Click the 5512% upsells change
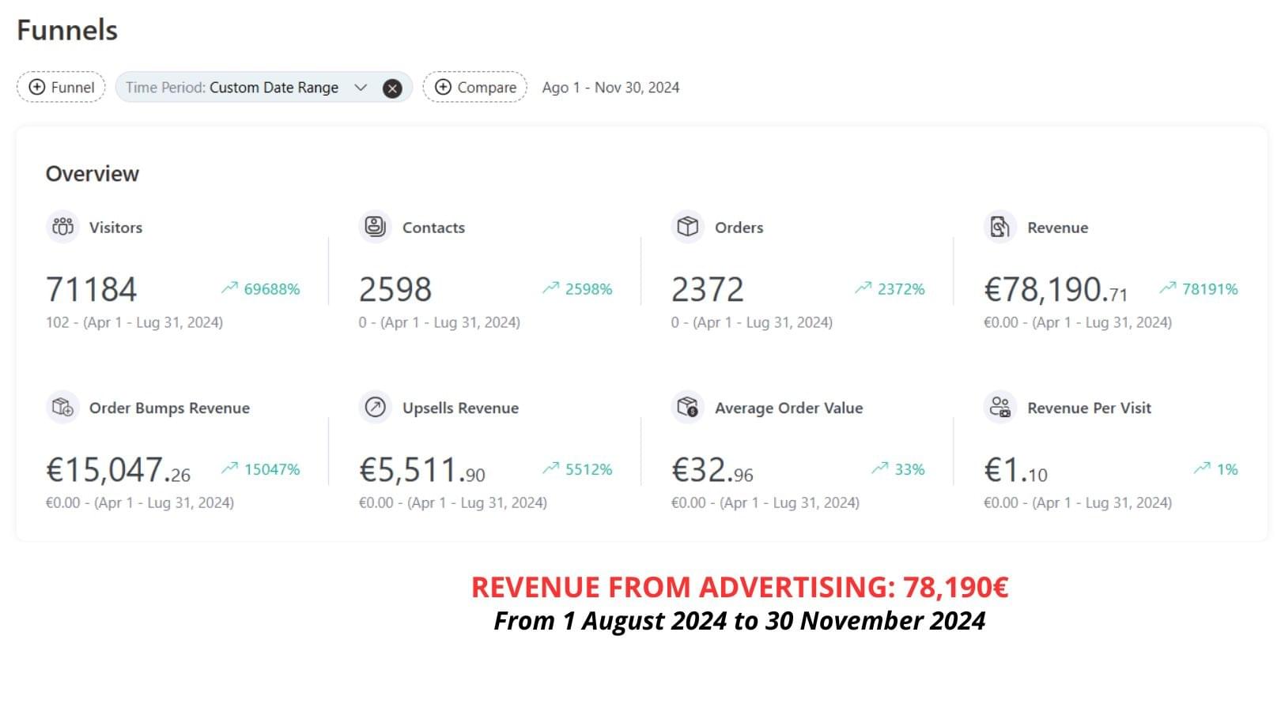 click(589, 469)
